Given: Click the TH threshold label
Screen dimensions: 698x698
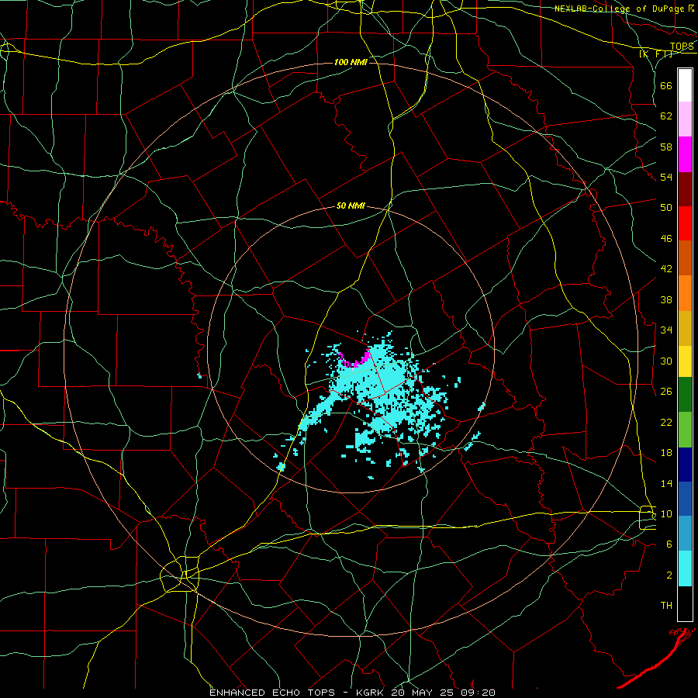Looking at the screenshot, I should (x=666, y=605).
